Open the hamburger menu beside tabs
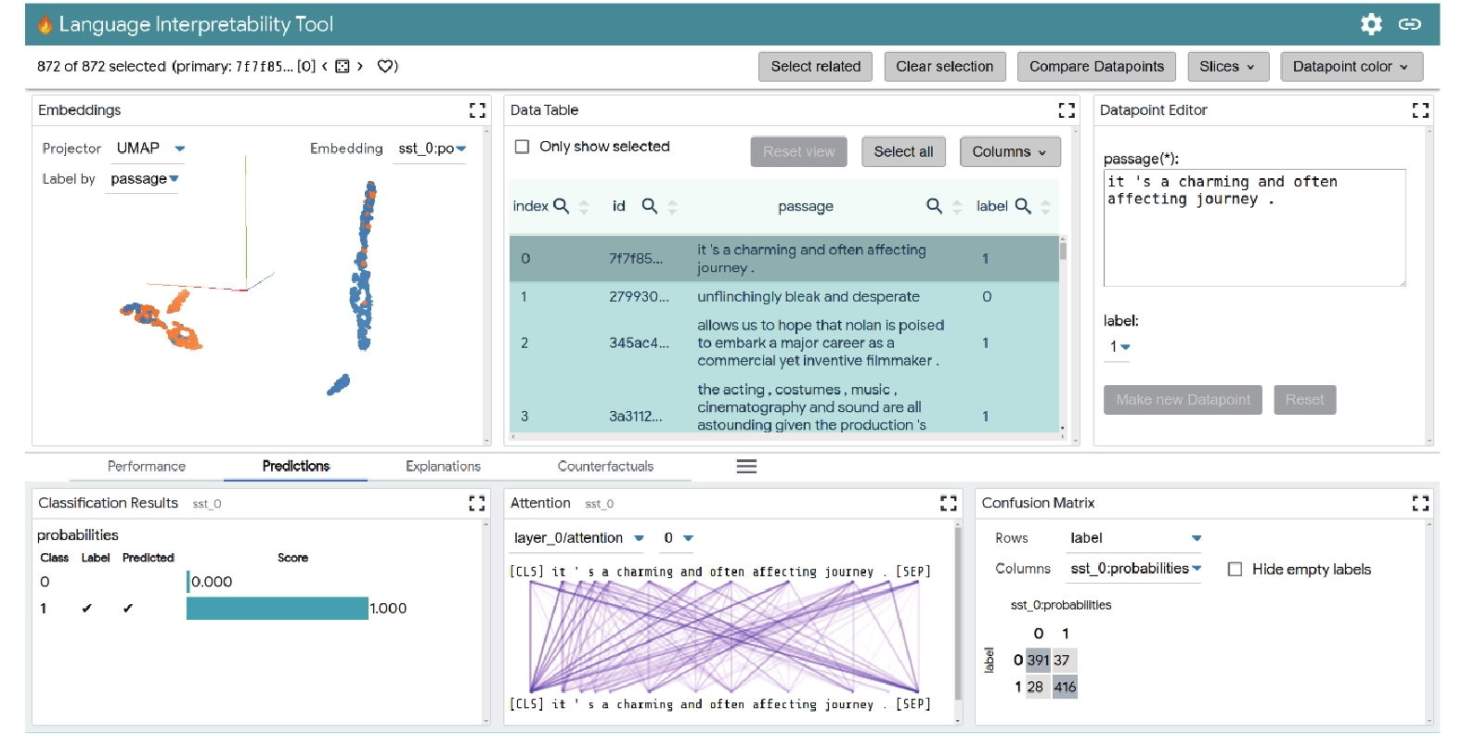This screenshot has width=1462, height=734. [x=746, y=467]
